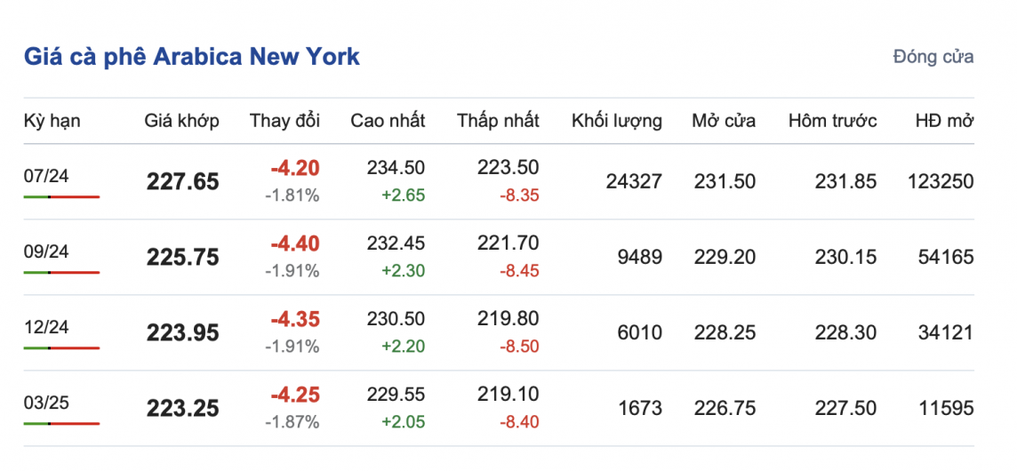Click the Thấp nhất column header
1017x471 pixels.
point(498,121)
